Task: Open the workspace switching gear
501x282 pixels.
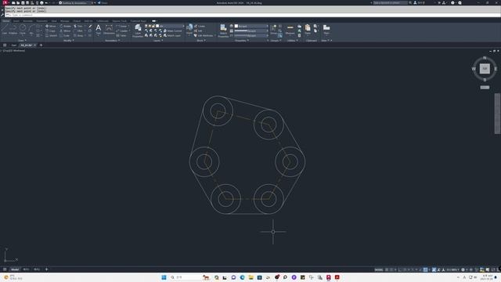Action: point(463,269)
